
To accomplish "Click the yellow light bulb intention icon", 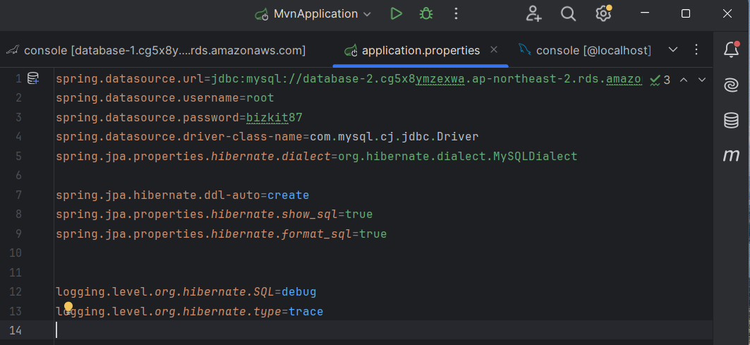I will 68,307.
